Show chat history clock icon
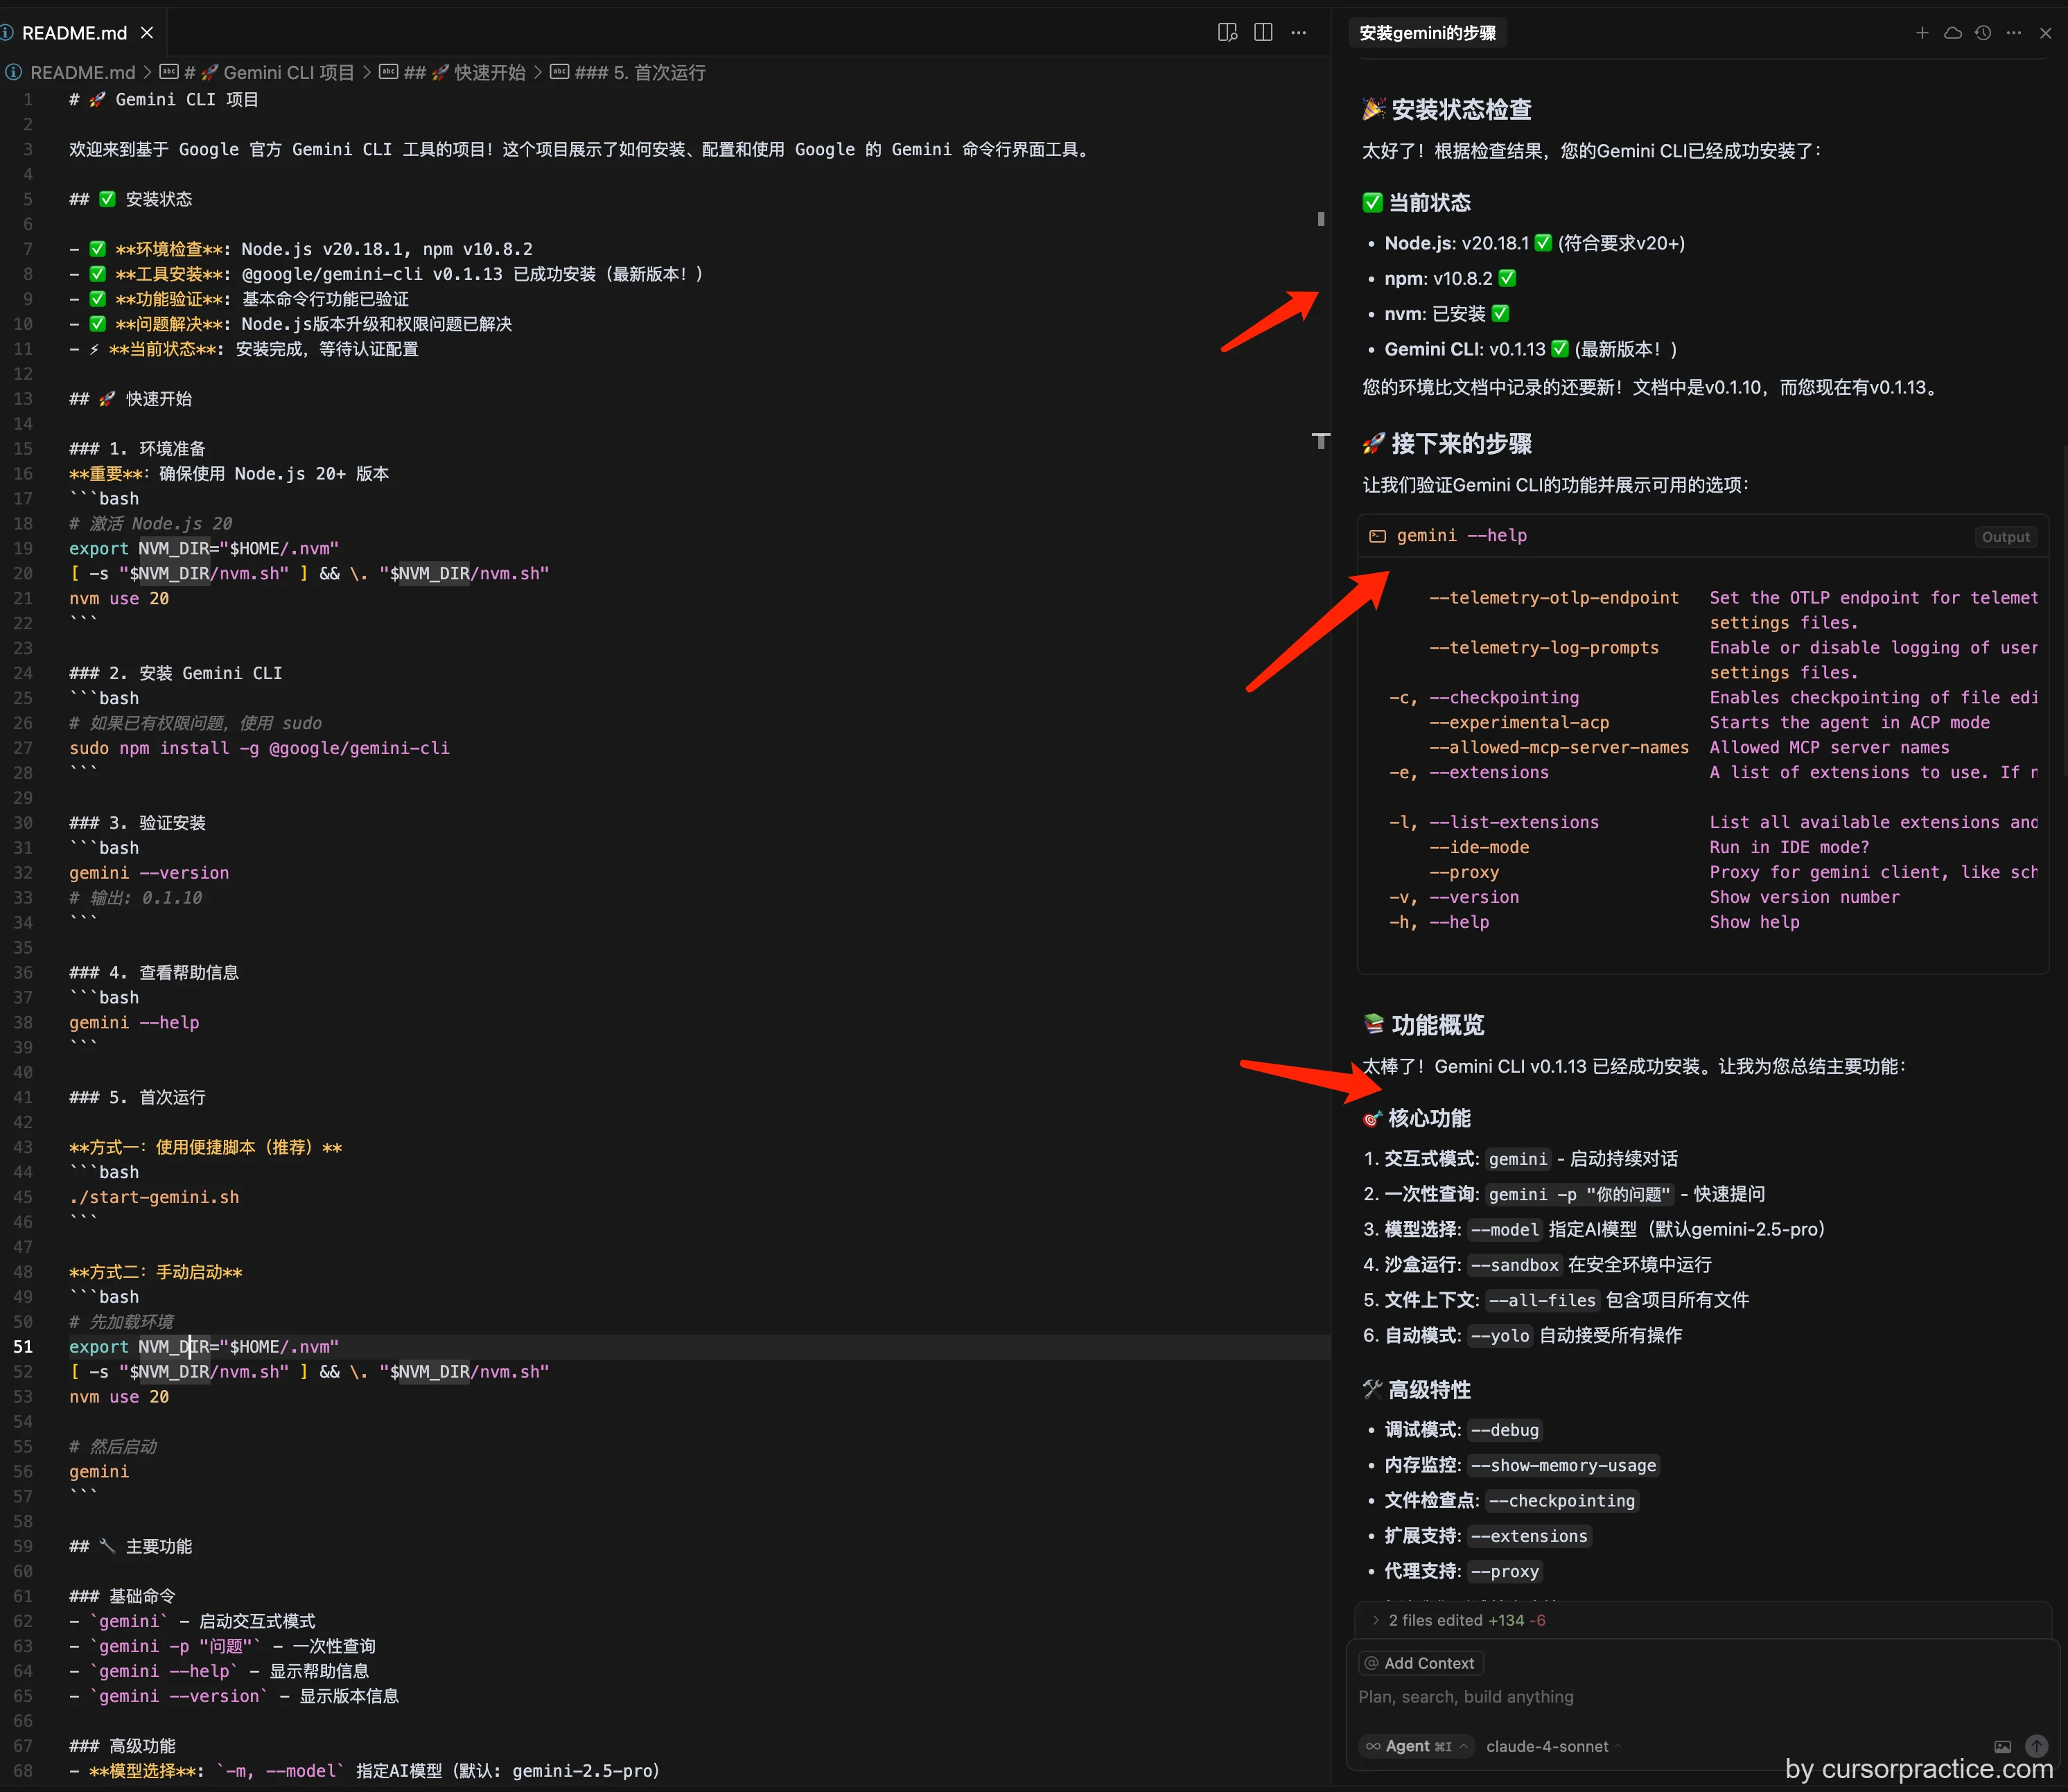The height and width of the screenshot is (1792, 2068). 1983,33
